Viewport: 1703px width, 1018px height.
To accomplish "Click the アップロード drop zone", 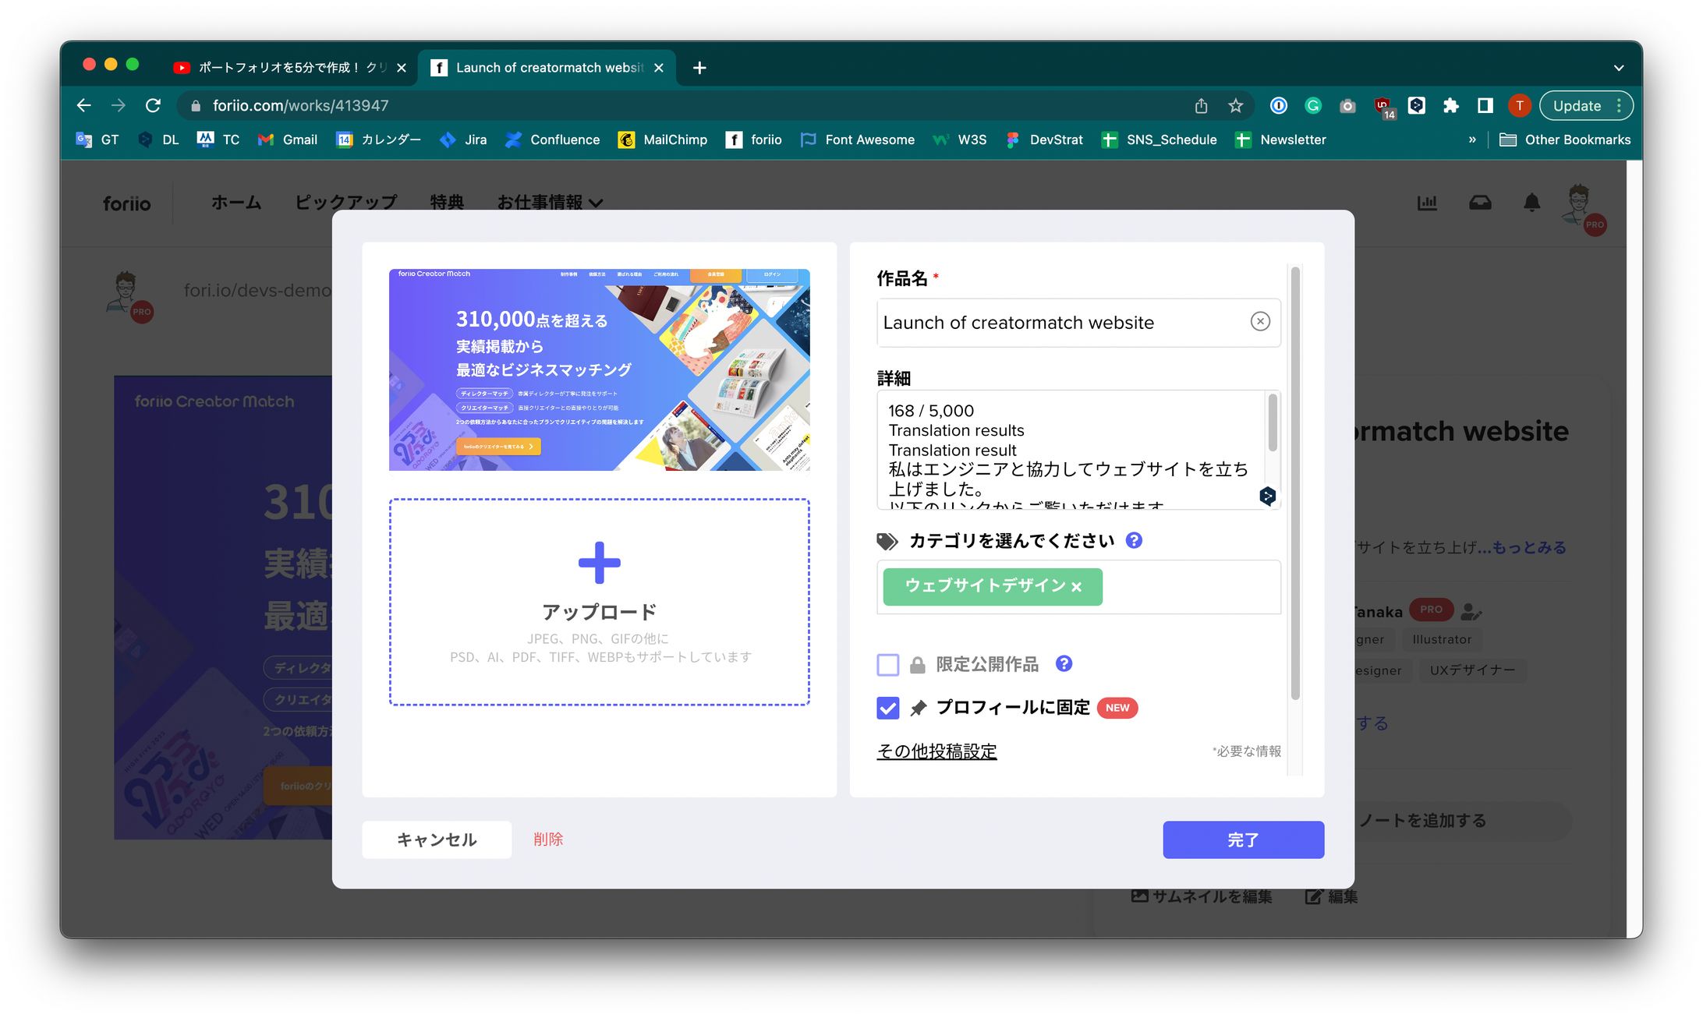I will (599, 602).
